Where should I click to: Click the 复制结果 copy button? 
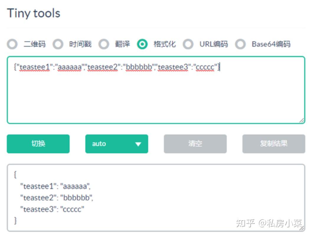point(273,144)
